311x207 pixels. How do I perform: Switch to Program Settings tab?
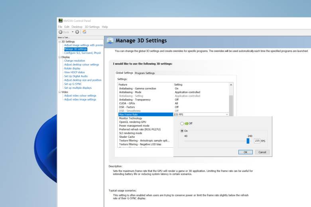pyautogui.click(x=145, y=73)
